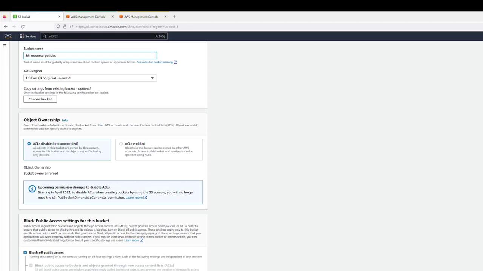Click the AWS console Search field
Screen dimensions: 483x271
coord(103,36)
